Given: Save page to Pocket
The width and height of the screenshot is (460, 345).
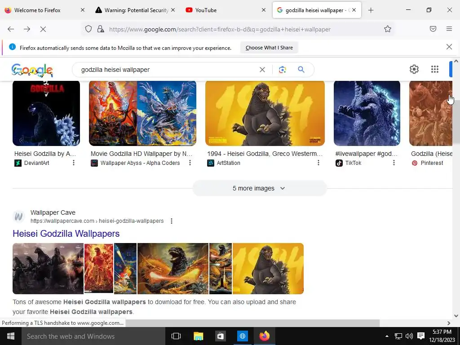Looking at the screenshot, I should pos(433,29).
